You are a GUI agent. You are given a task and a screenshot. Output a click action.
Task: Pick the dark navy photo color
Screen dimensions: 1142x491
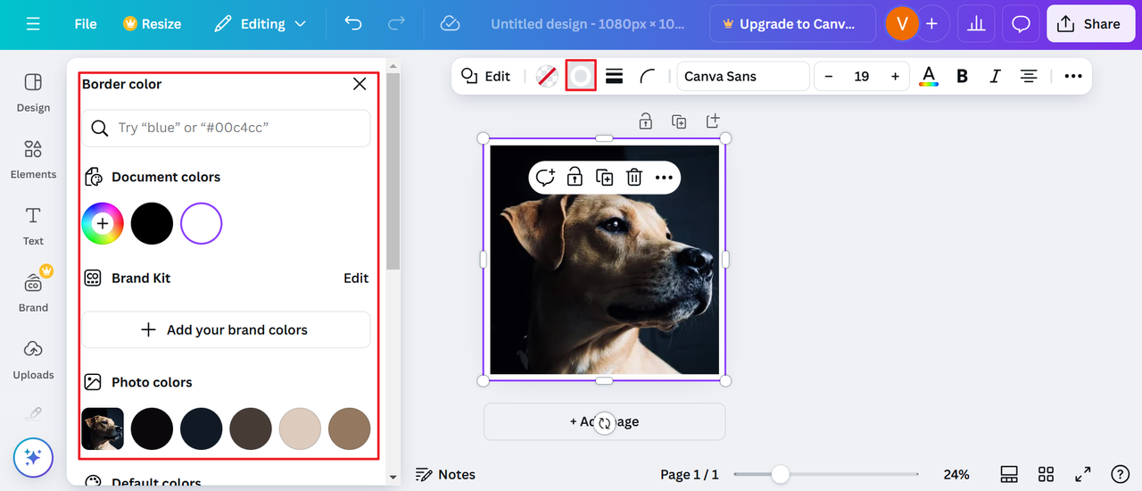(201, 429)
